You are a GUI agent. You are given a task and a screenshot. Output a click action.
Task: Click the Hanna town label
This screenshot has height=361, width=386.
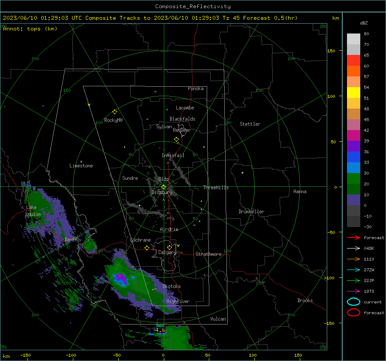(x=300, y=191)
